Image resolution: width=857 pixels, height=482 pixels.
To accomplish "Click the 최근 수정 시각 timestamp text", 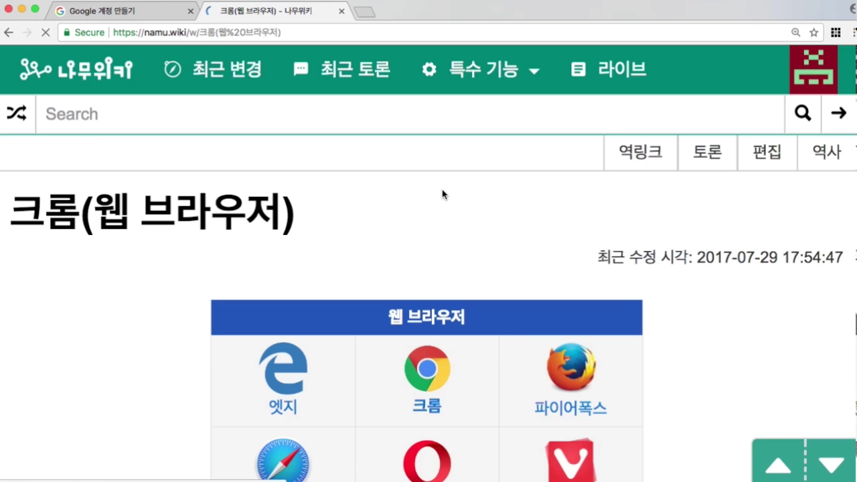I will coord(720,257).
